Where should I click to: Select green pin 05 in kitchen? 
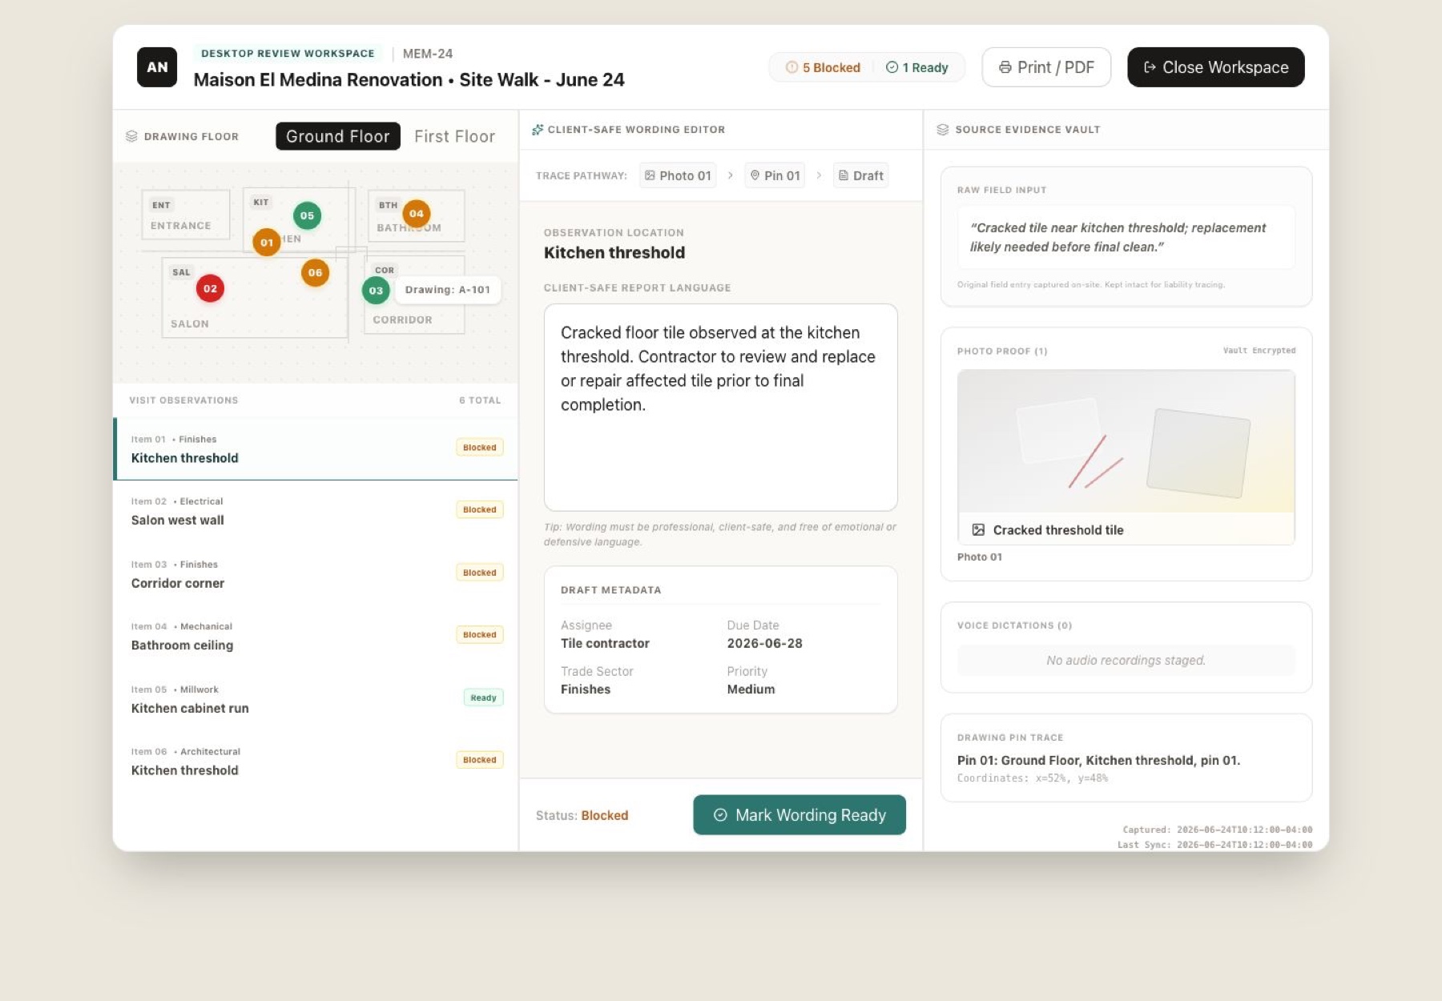(307, 215)
